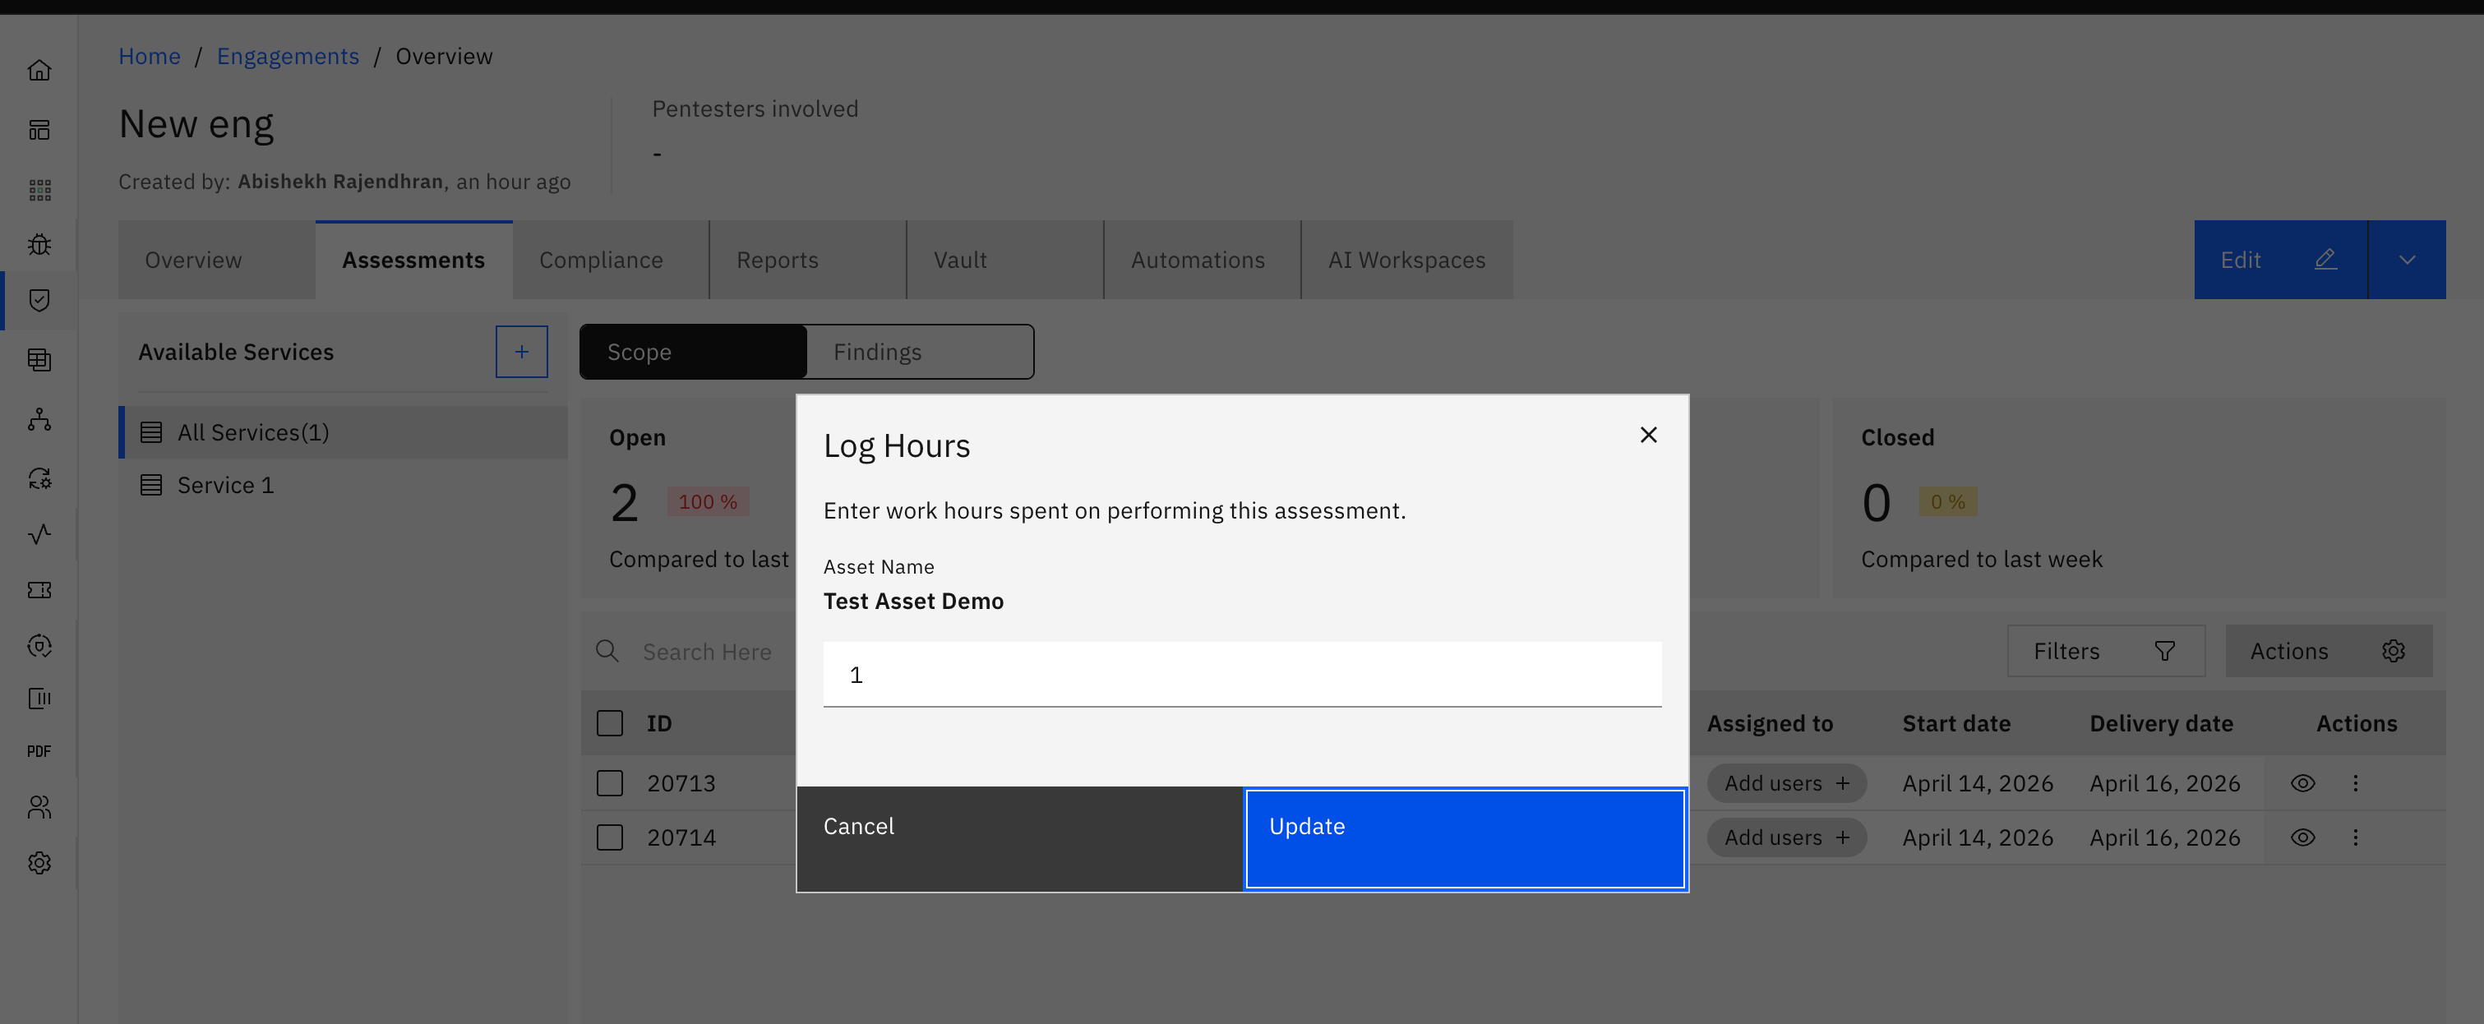2484x1024 pixels.
Task: Click the search magnifier icon
Action: [607, 652]
